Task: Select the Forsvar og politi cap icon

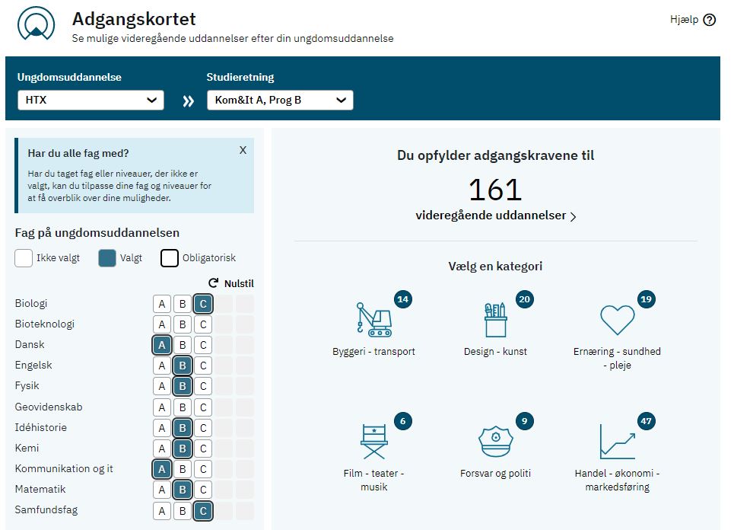Action: click(495, 442)
